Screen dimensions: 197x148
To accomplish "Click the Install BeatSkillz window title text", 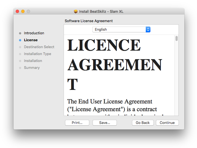I will (x=101, y=11).
